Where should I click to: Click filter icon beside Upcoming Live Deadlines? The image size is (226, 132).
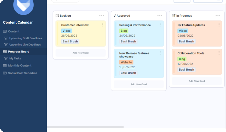click(6, 45)
